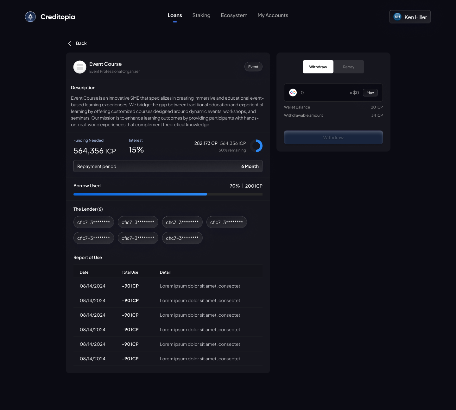This screenshot has width=456, height=410.
Task: Click the Detail column header
Action: point(165,272)
